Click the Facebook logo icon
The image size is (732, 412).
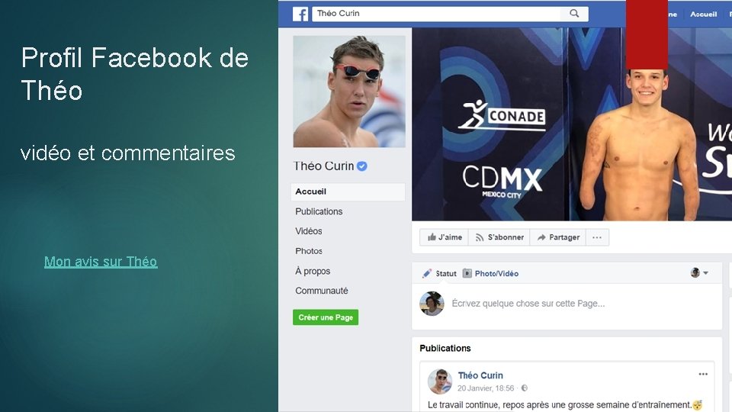300,14
